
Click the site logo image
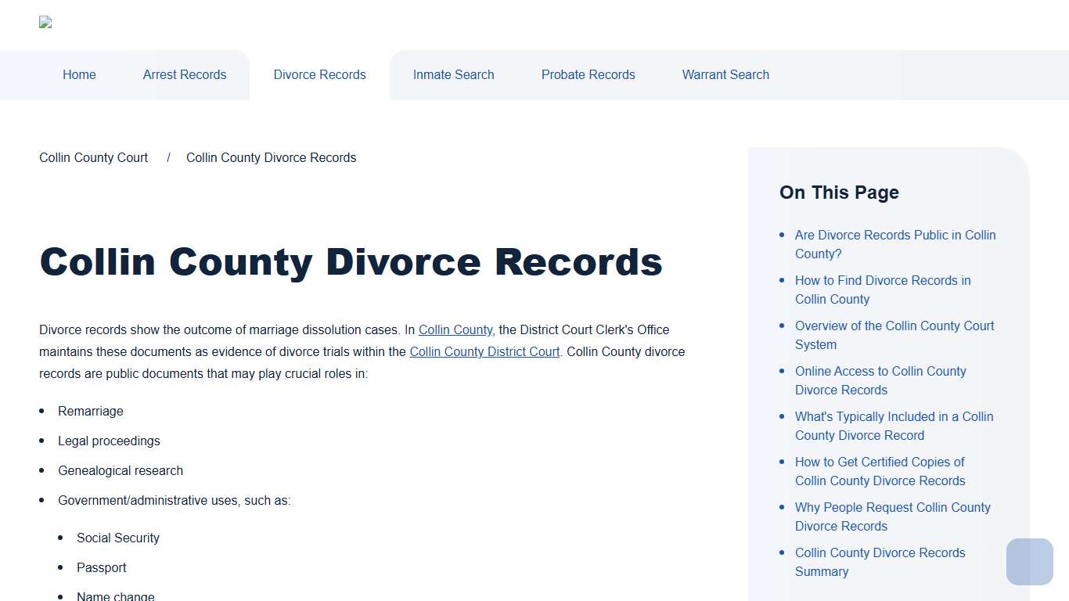pyautogui.click(x=45, y=22)
